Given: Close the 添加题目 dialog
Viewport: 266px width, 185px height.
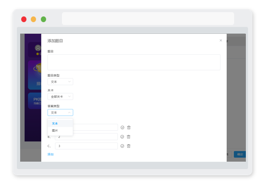Looking at the screenshot, I should 220,41.
